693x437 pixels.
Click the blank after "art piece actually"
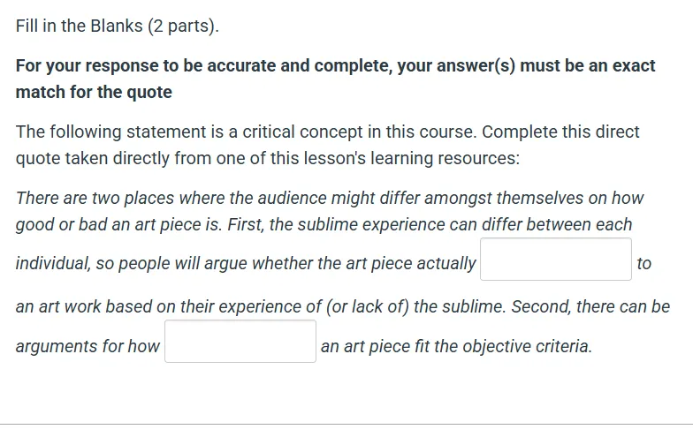555,260
